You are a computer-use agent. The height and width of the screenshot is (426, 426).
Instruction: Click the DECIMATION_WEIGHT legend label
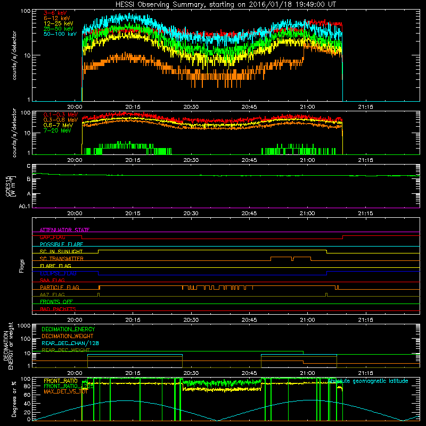tap(68, 336)
